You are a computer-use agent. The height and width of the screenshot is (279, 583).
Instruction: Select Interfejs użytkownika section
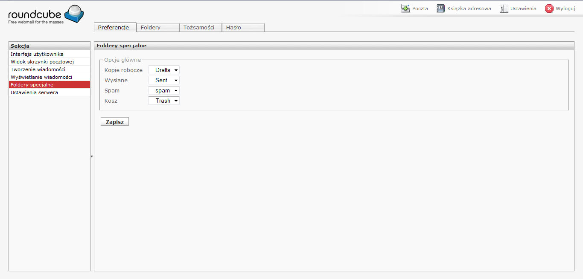pyautogui.click(x=37, y=54)
